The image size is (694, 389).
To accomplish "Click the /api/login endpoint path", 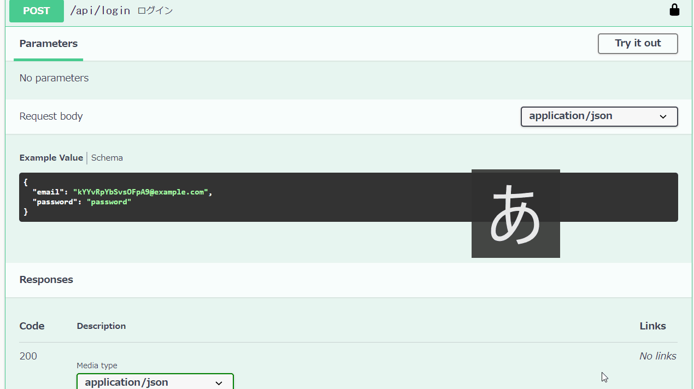I will (x=100, y=11).
